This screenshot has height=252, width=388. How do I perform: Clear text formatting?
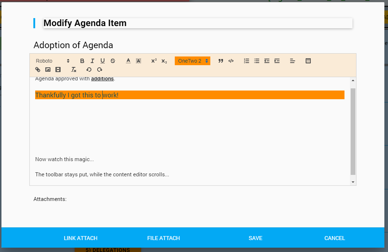coord(74,70)
